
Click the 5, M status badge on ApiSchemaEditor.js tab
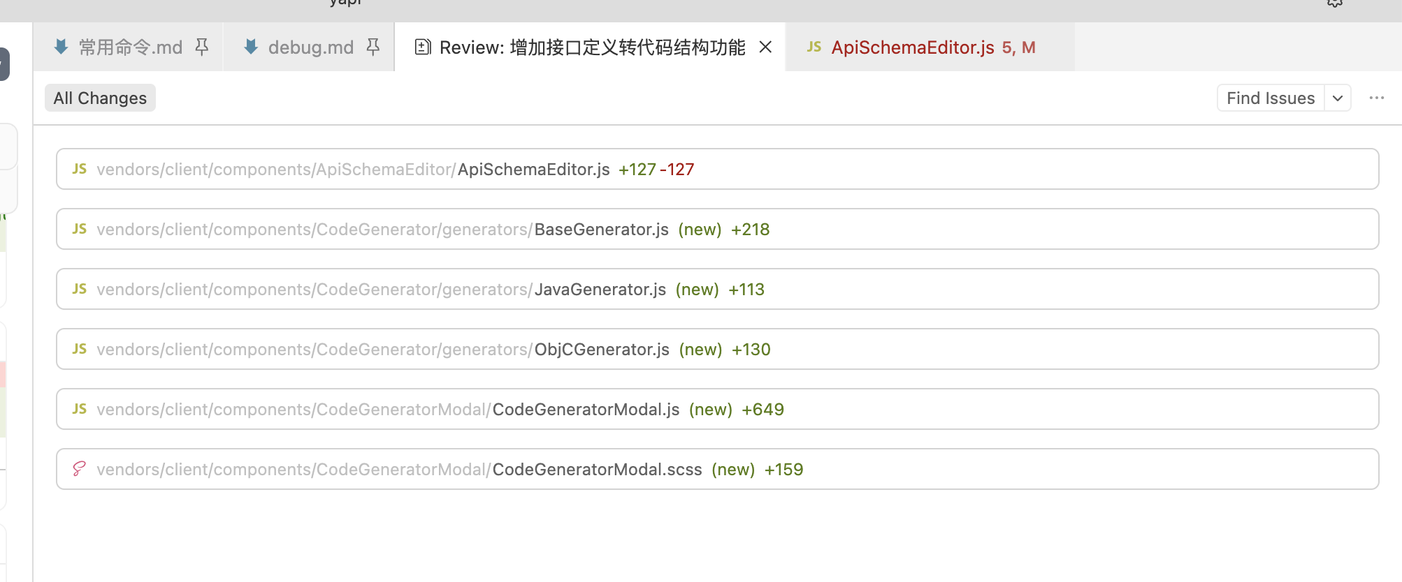(x=1019, y=47)
